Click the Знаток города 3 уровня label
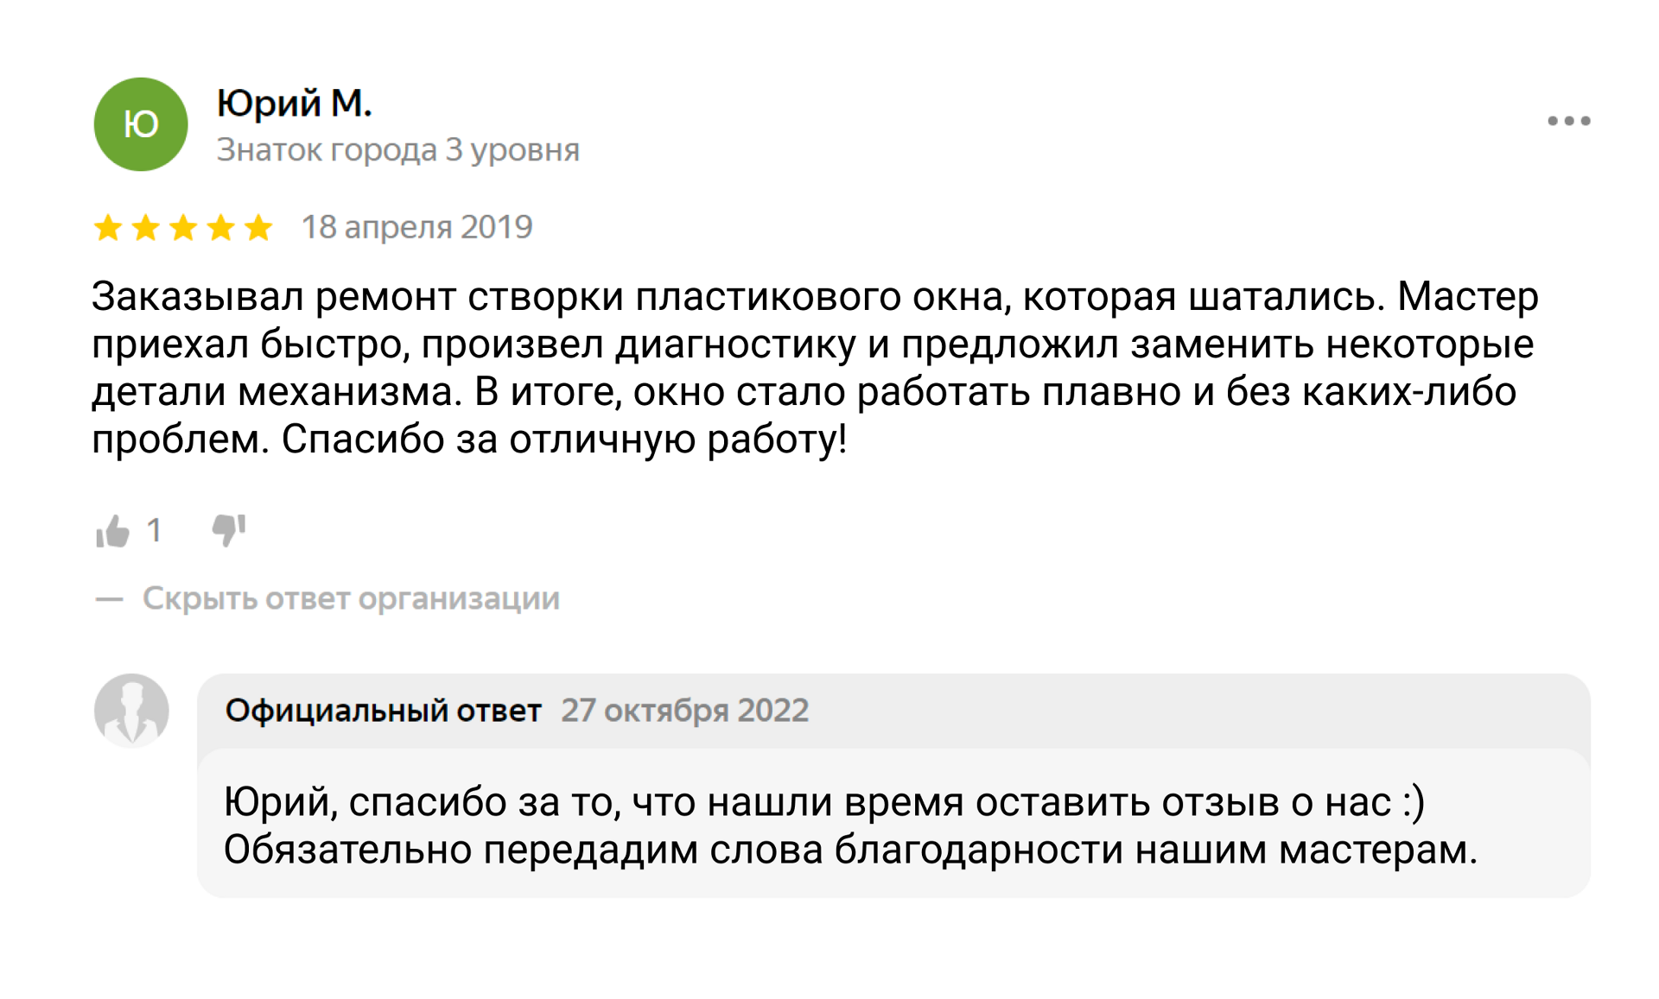Screen dimensions: 1659x999 coord(397,150)
